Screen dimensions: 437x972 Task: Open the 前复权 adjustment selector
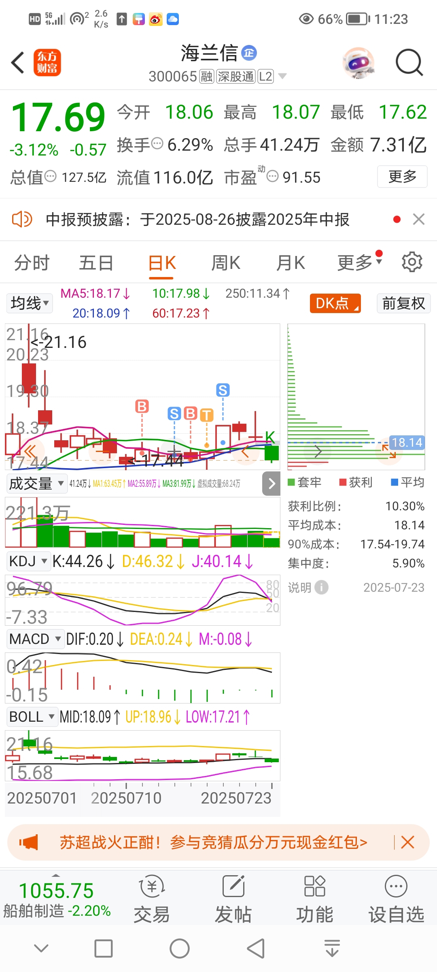tap(403, 303)
